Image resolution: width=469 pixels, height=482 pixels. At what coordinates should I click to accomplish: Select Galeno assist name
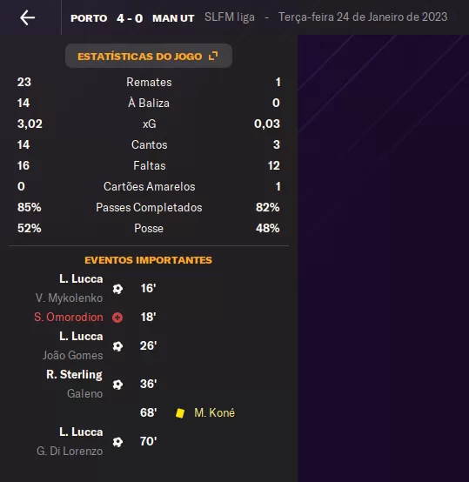point(84,394)
